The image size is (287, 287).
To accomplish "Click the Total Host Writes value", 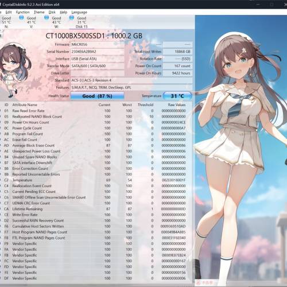I will click(177, 52).
